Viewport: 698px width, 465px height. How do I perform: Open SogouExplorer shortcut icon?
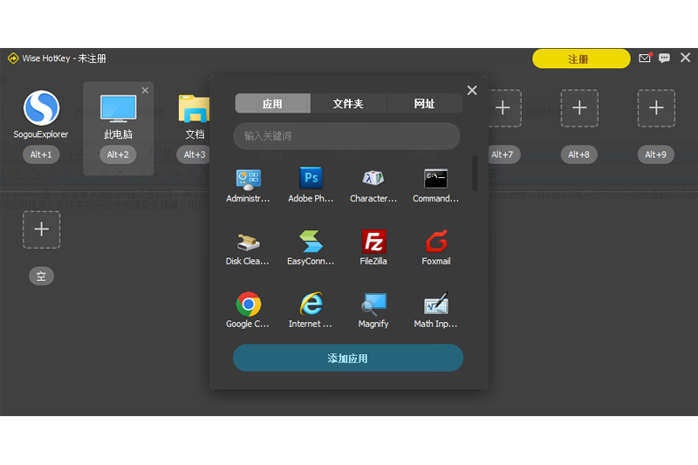tap(41, 107)
